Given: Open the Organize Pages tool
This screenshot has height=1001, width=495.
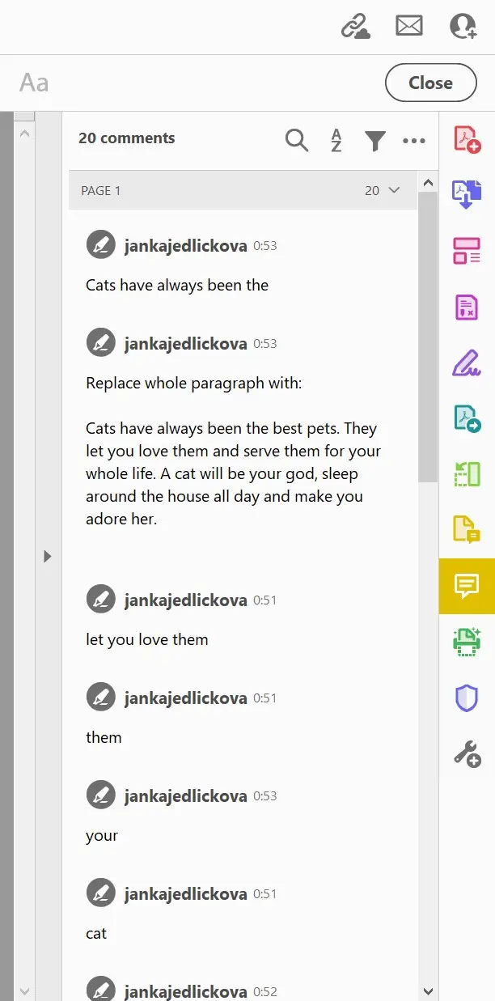Looking at the screenshot, I should click(x=467, y=473).
